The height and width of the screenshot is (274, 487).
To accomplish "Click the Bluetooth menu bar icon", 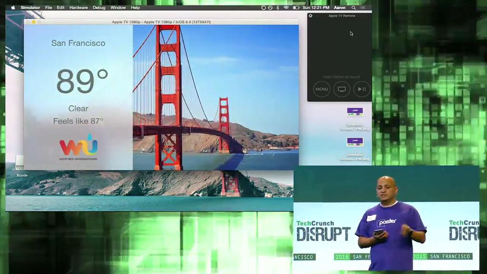I will point(278,8).
